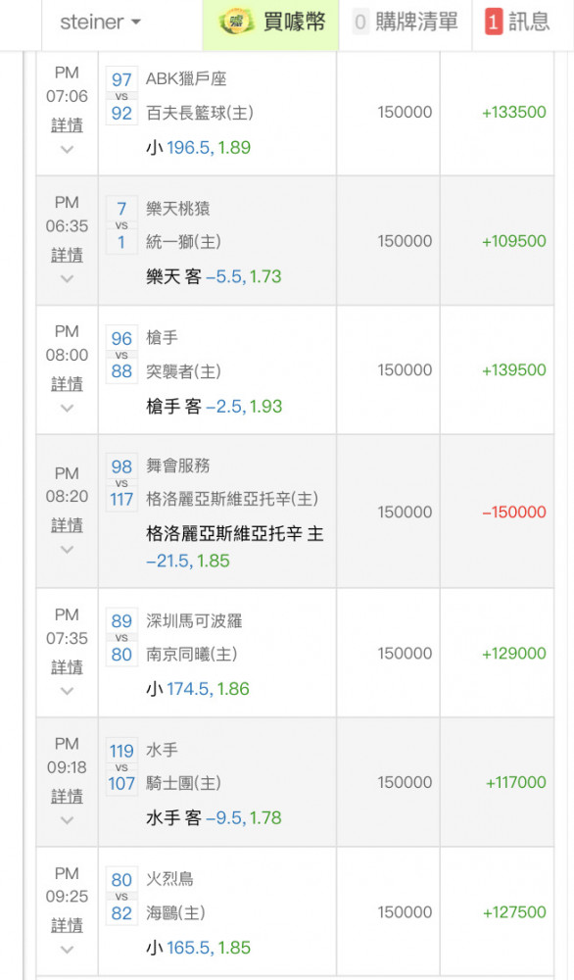Open 詳情 for 火烈鳥 vs 海鷗
The image size is (574, 980).
click(67, 925)
